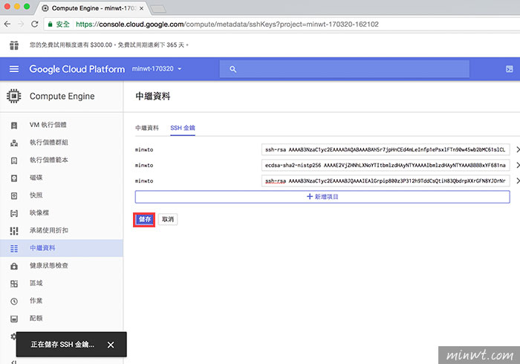Click the 儲存 save button

(144, 219)
